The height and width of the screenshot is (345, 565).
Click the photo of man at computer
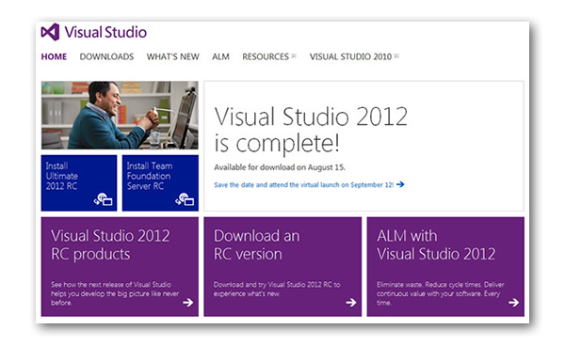[120, 115]
